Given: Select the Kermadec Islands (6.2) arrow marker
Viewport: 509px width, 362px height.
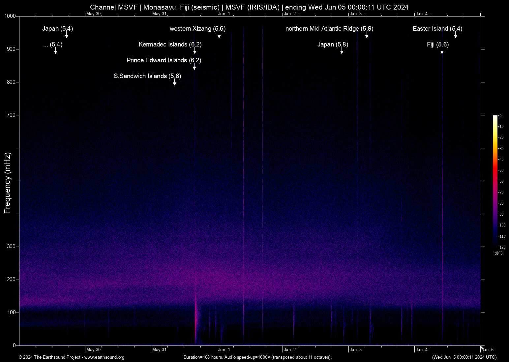Looking at the screenshot, I should 195,52.
